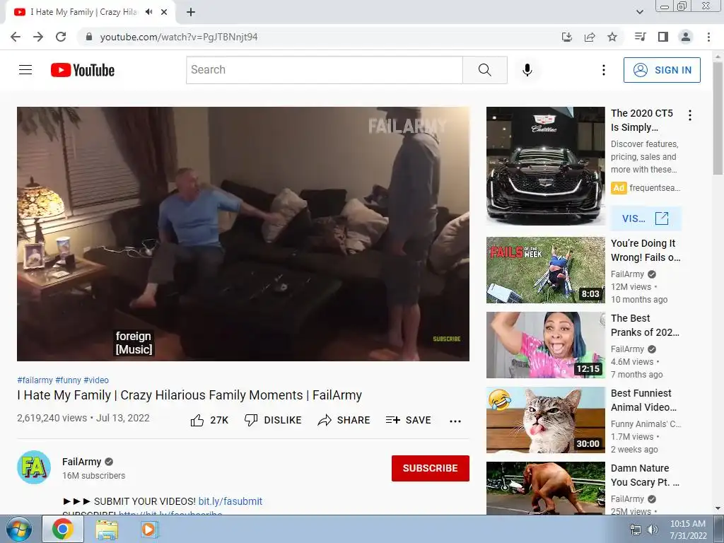Open ad options three-dot menu
724x543 pixels.
click(x=690, y=115)
